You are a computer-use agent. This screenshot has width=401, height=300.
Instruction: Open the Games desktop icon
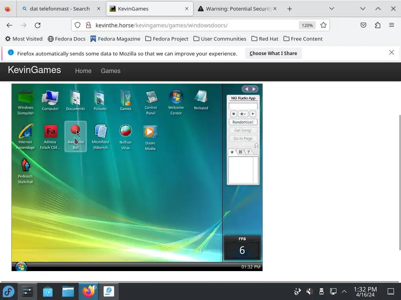(126, 101)
